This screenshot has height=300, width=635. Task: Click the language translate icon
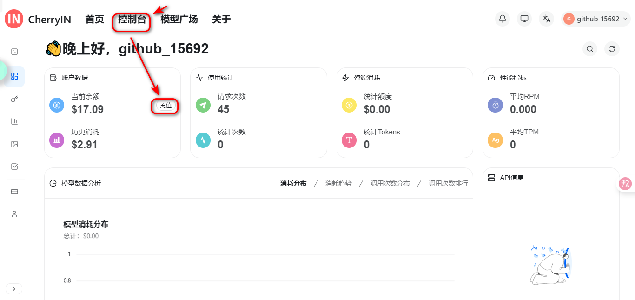click(547, 19)
